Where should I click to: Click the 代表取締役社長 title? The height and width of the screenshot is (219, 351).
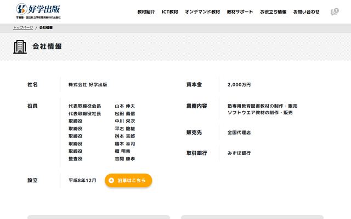pyautogui.click(x=84, y=113)
